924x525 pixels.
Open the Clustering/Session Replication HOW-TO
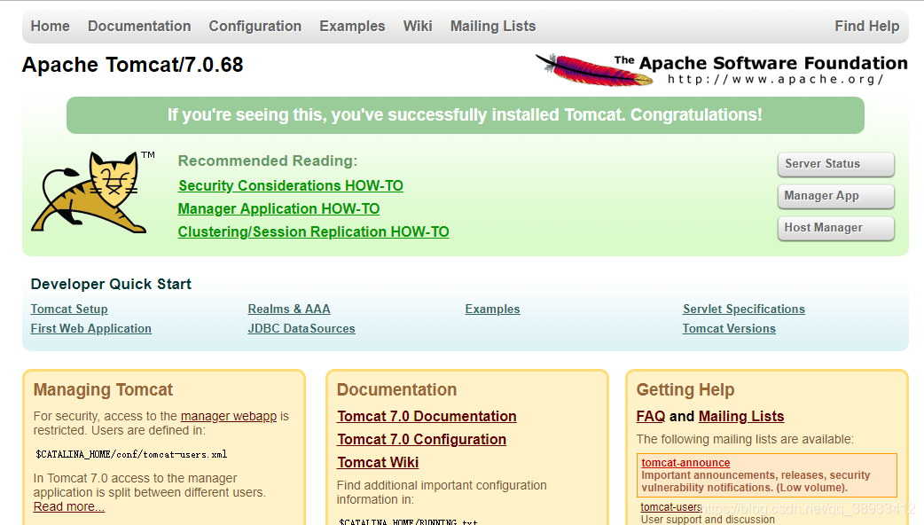pyautogui.click(x=313, y=231)
